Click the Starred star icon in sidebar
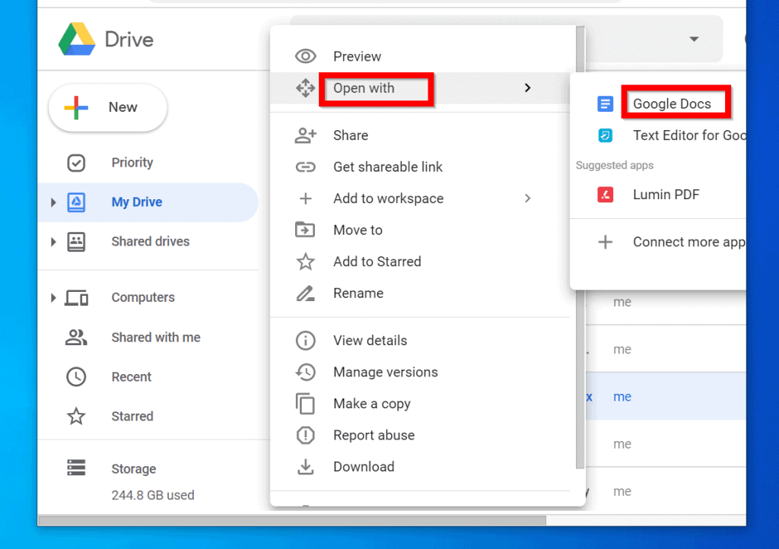 [x=76, y=417]
